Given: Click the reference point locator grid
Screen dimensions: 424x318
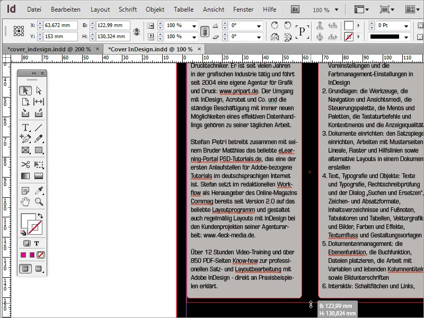Looking at the screenshot, I should (19, 31).
